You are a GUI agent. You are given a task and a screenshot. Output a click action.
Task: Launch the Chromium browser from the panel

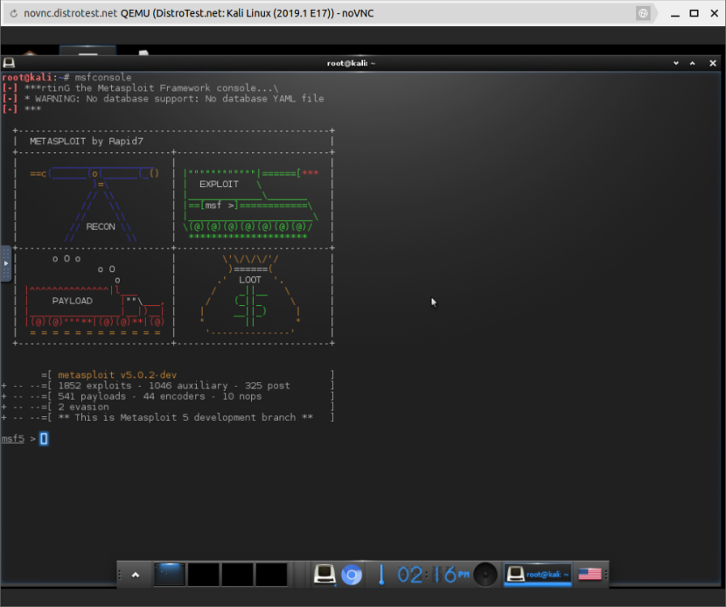tap(352, 575)
